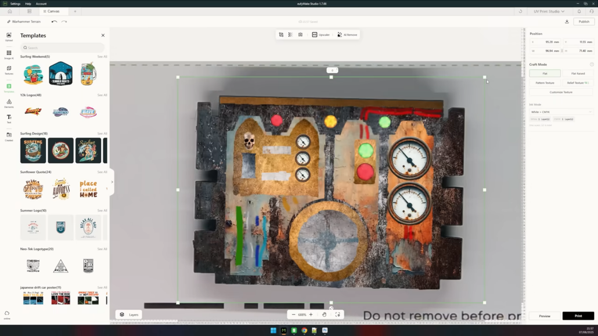
Task: Click the Upload icon at the sidebar top
Action: pyautogui.click(x=8, y=36)
